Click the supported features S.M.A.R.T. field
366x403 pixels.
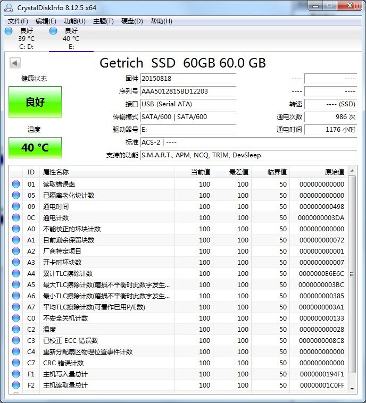point(249,155)
